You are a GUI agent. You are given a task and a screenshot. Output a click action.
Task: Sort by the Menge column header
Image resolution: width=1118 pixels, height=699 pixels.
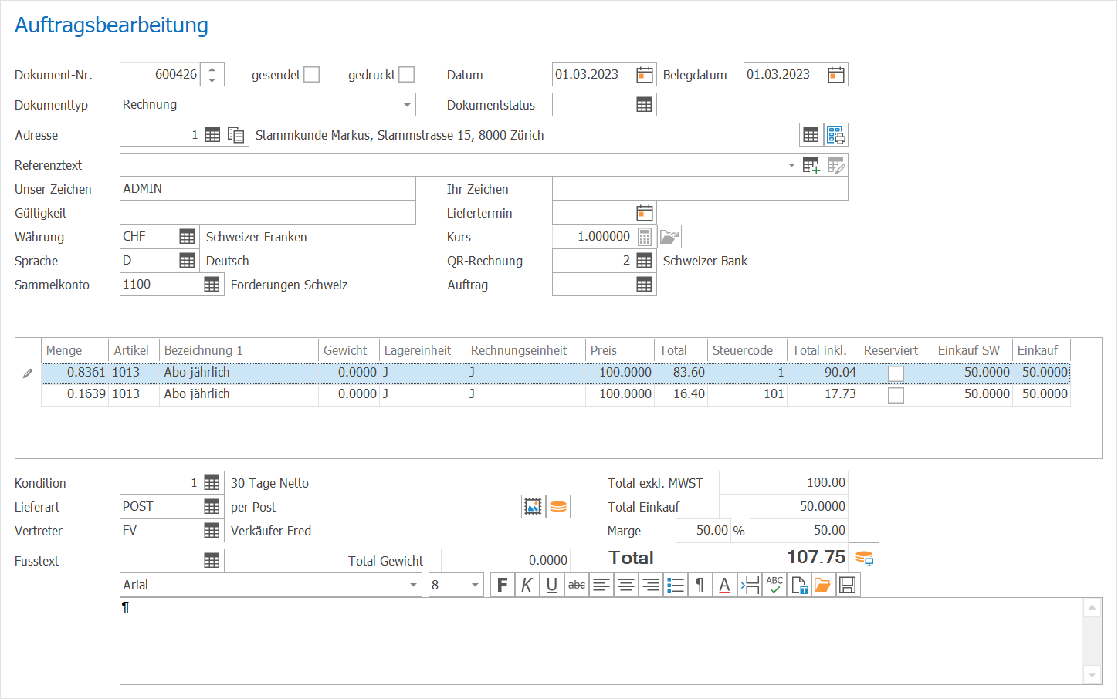click(75, 350)
